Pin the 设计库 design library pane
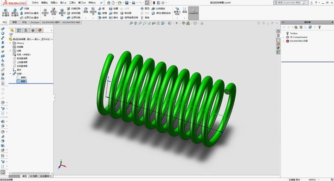 point(332,22)
